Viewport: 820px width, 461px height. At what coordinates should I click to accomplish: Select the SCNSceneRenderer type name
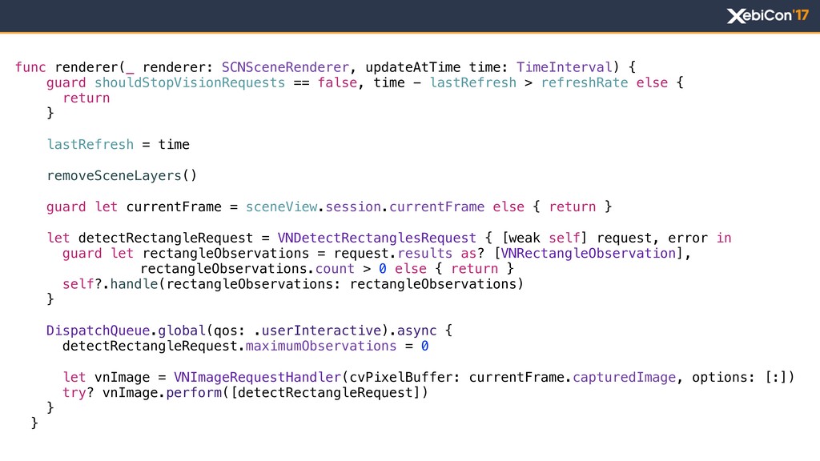pyautogui.click(x=285, y=67)
